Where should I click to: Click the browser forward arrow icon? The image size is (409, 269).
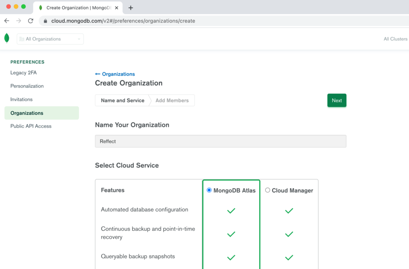coord(18,21)
